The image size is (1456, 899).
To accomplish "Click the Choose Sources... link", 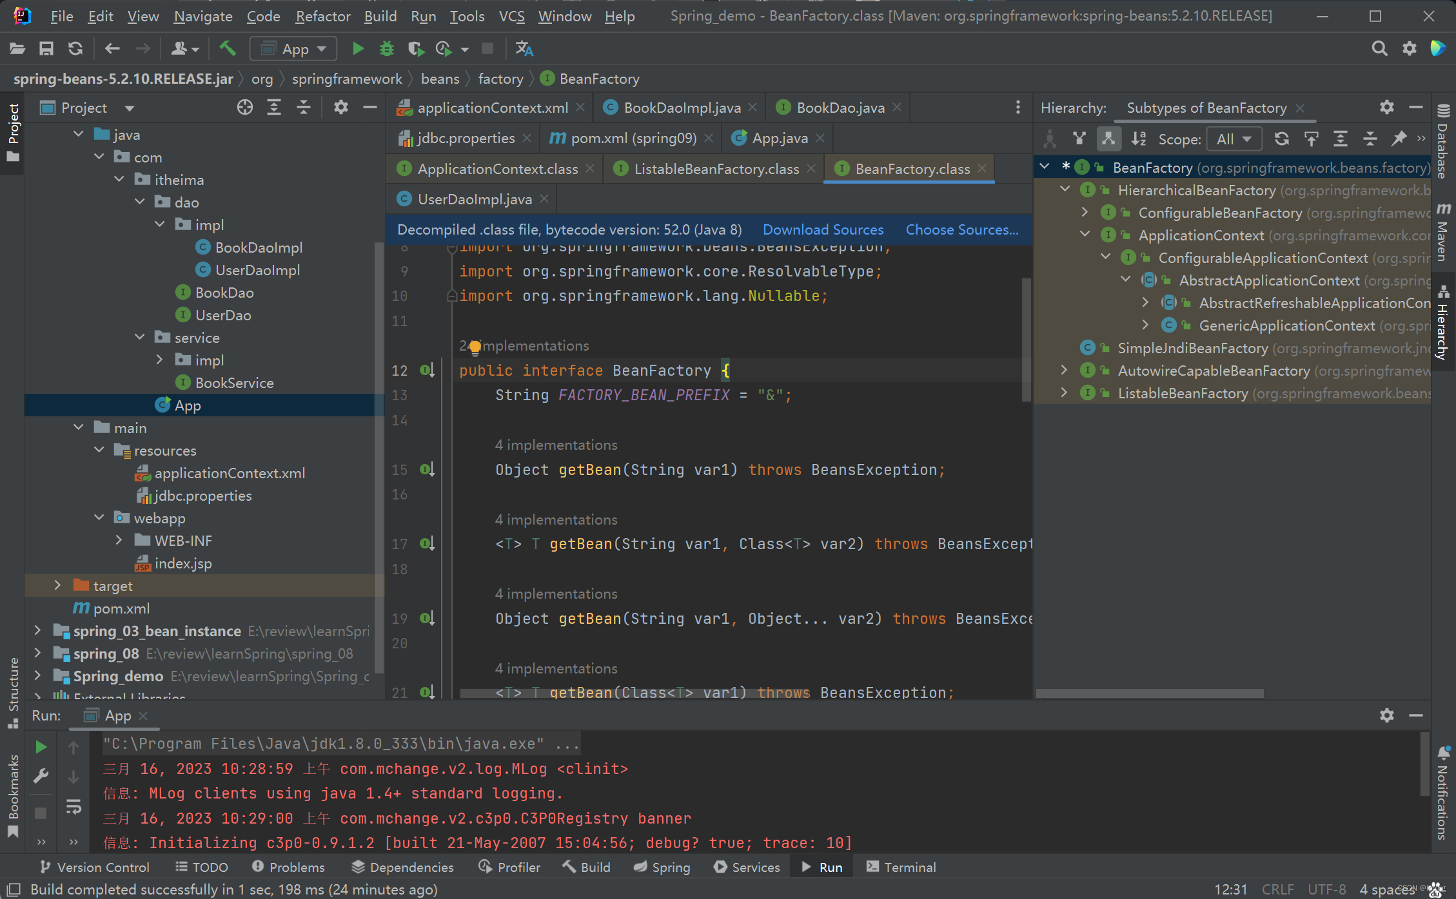I will coord(962,230).
